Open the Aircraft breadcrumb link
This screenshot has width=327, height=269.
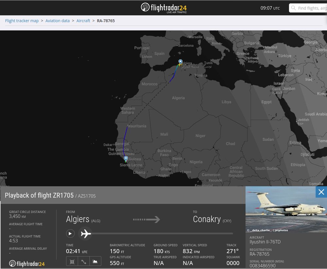pyautogui.click(x=83, y=21)
